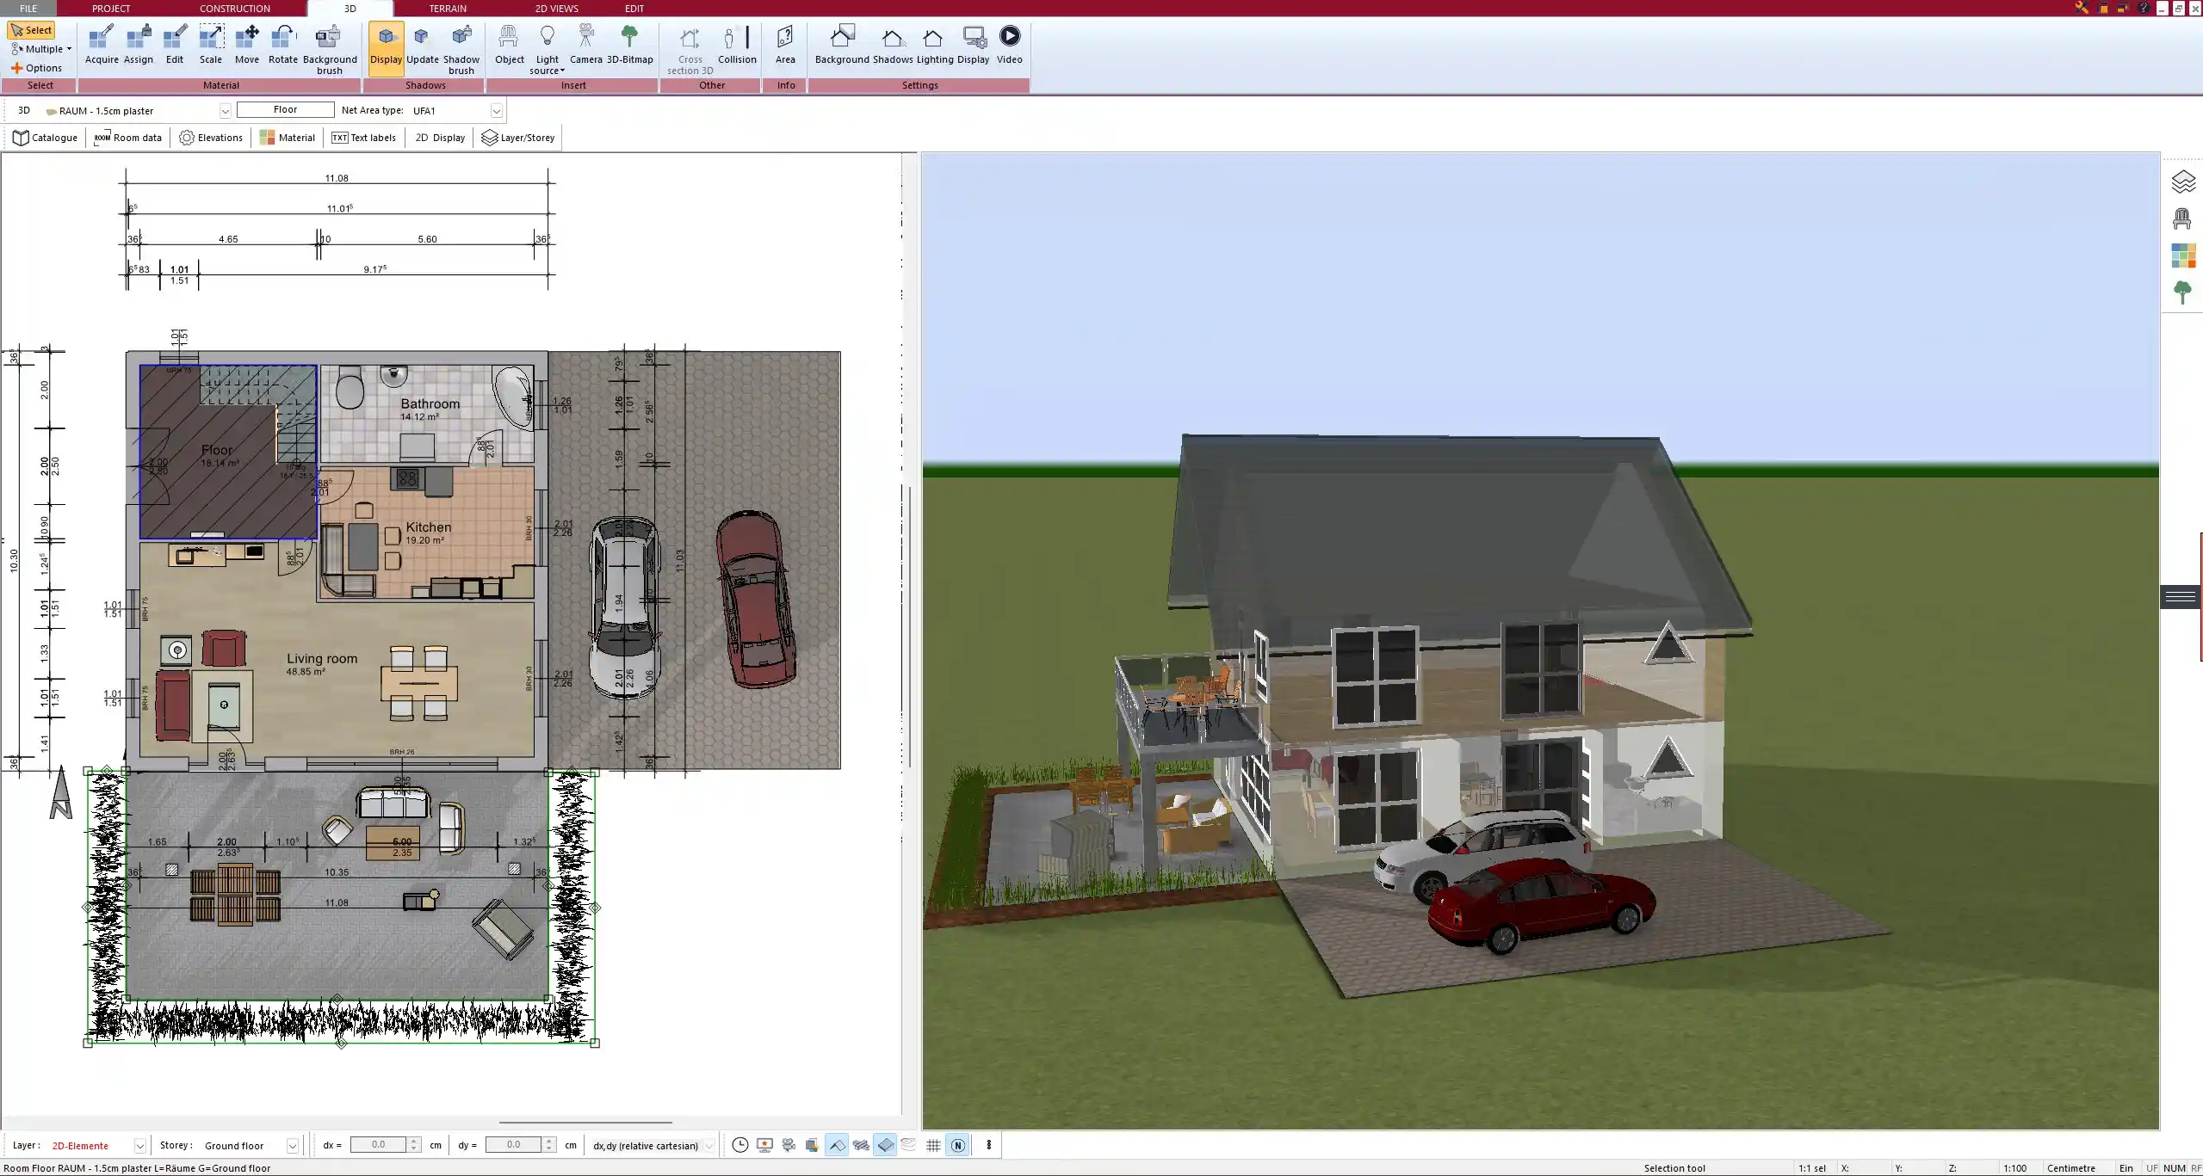This screenshot has height=1176, width=2203.
Task: Open the Layer/Storey button
Action: 518,138
